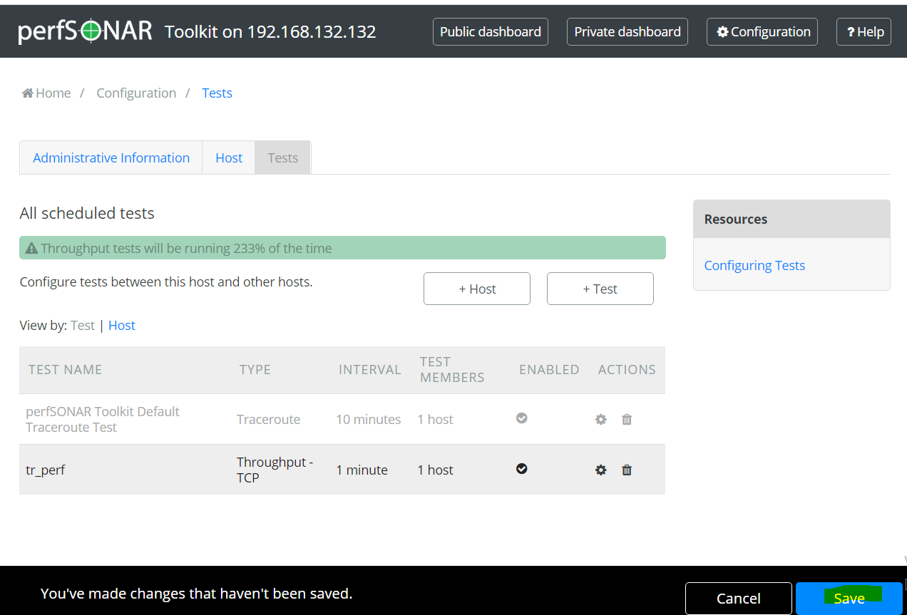Screen dimensions: 907x615
Task: Click the Throughput - TCP type cell
Action: point(275,470)
